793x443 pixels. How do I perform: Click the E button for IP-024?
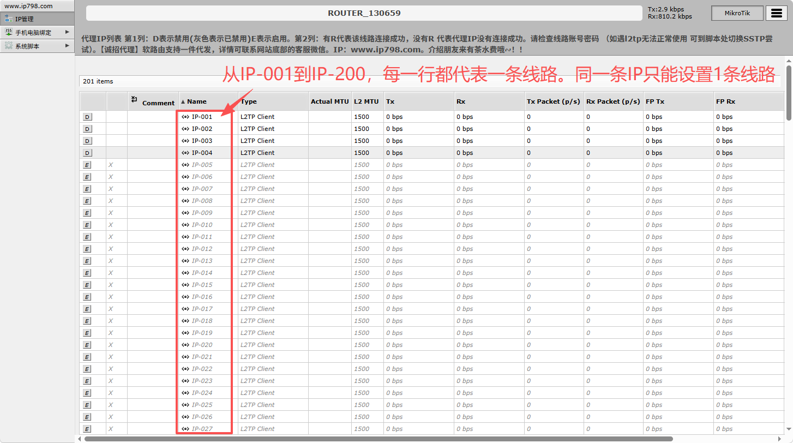tap(87, 393)
